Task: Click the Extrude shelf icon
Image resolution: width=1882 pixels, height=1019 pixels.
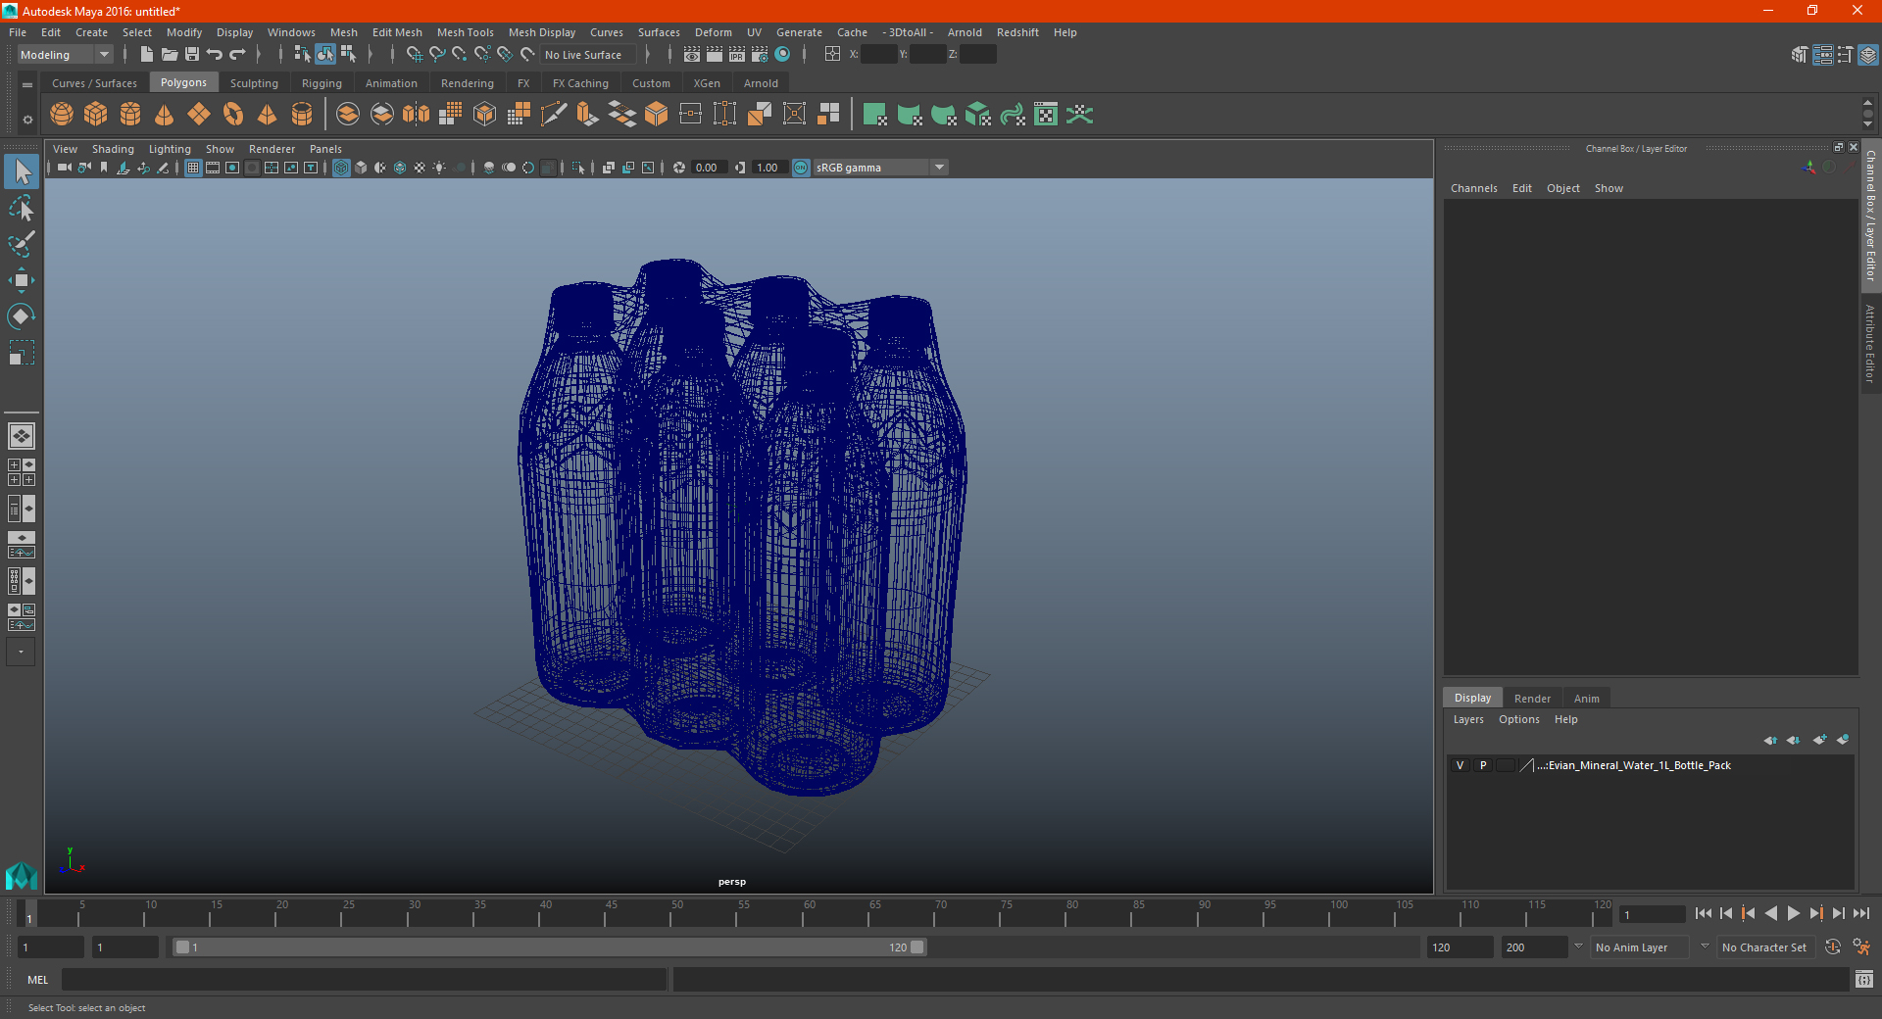Action: [588, 115]
